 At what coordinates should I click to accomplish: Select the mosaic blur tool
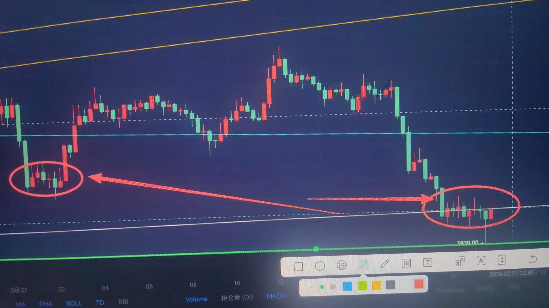pos(406,263)
